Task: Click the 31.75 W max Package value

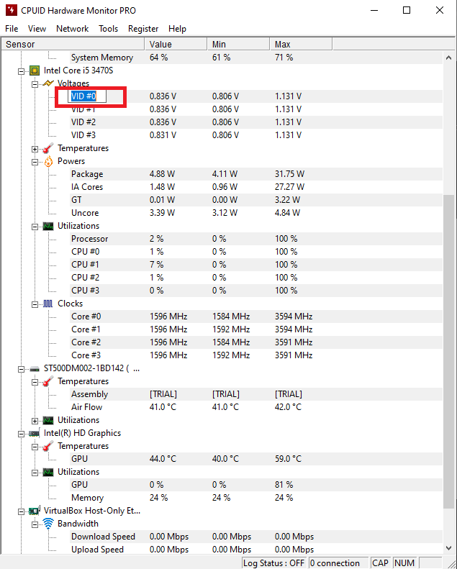Action: pyautogui.click(x=289, y=174)
